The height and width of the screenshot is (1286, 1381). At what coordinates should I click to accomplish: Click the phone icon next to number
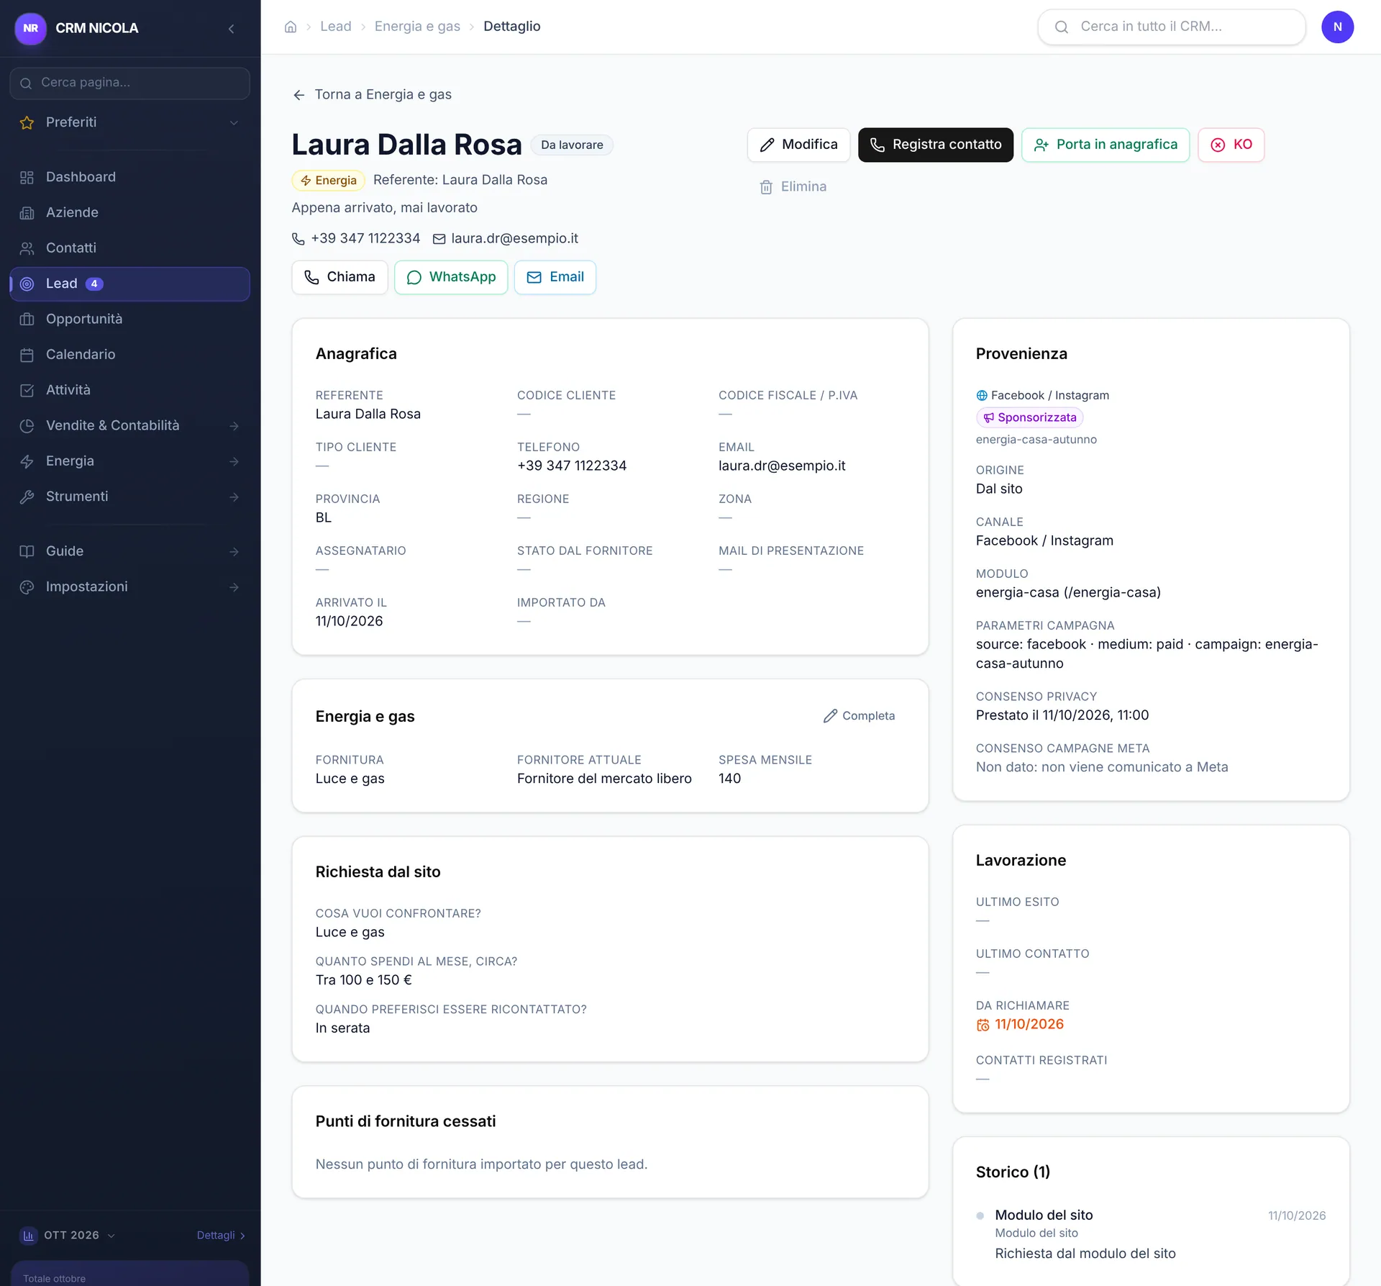pos(298,239)
